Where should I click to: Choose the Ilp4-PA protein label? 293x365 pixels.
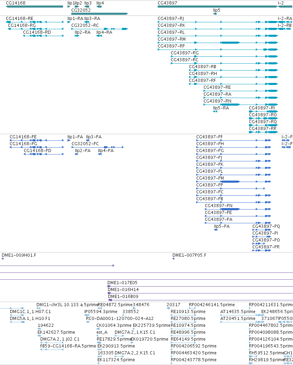pyautogui.click(x=106, y=151)
